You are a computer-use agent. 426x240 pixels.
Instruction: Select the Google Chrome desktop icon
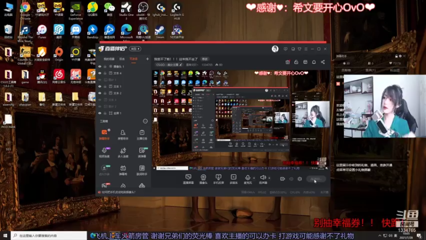coord(25,11)
